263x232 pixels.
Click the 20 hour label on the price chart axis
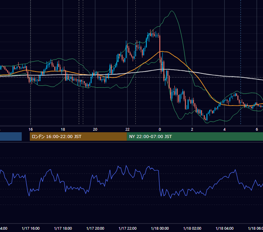[95, 130]
